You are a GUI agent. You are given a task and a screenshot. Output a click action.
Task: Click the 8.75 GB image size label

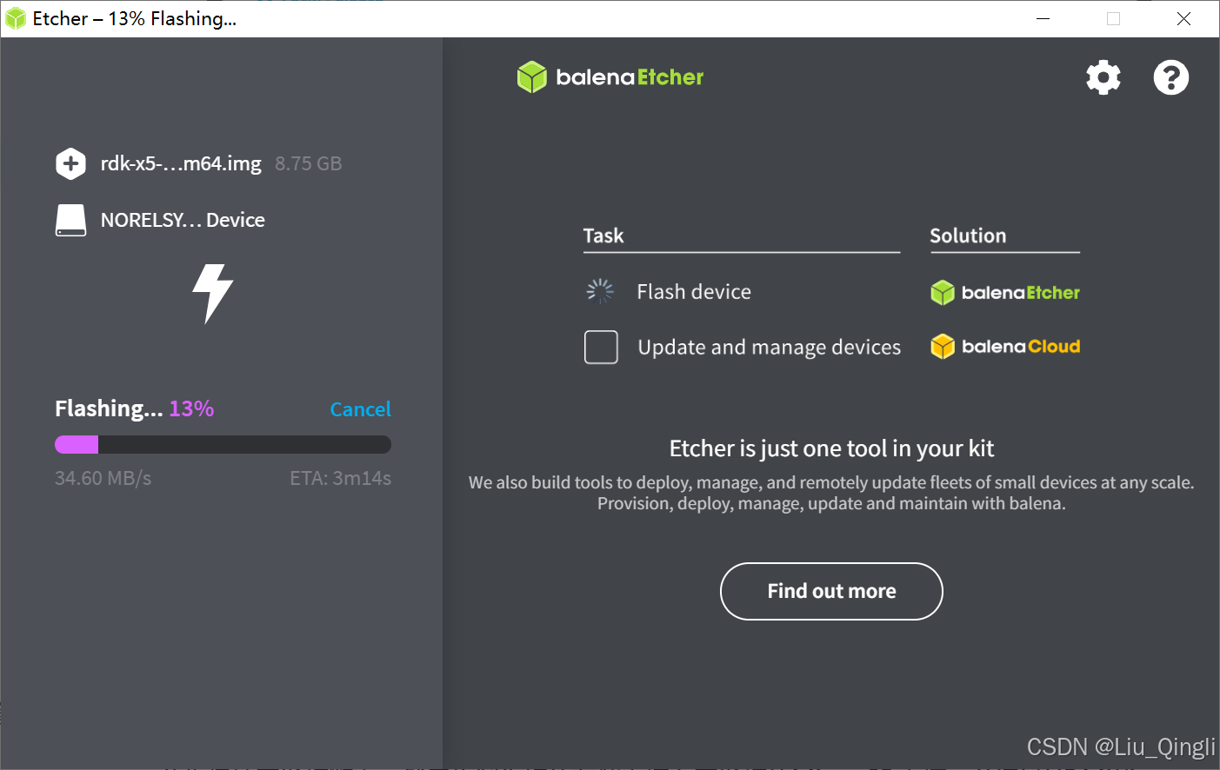pos(309,163)
